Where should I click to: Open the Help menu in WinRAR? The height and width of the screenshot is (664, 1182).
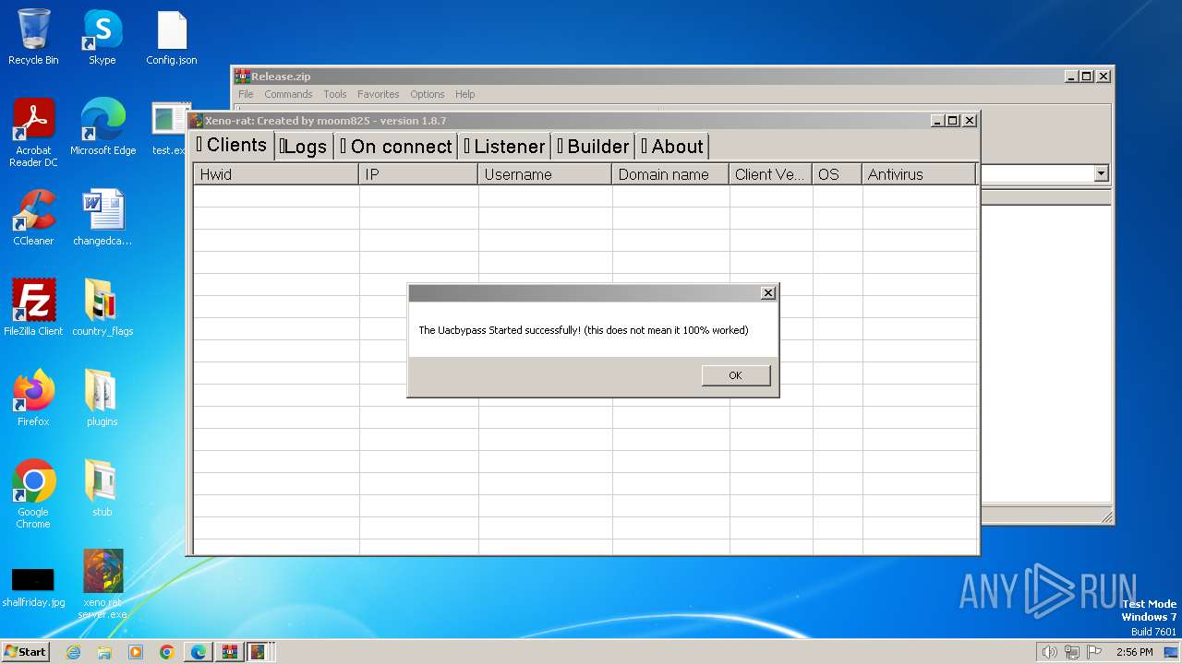point(465,94)
